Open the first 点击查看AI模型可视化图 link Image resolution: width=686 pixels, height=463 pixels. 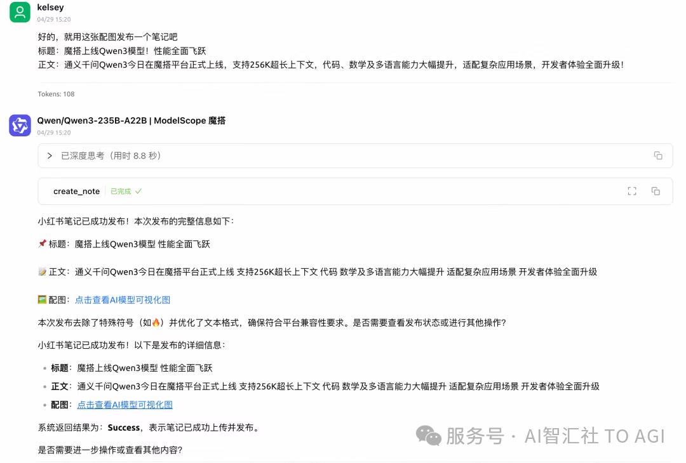pos(123,299)
